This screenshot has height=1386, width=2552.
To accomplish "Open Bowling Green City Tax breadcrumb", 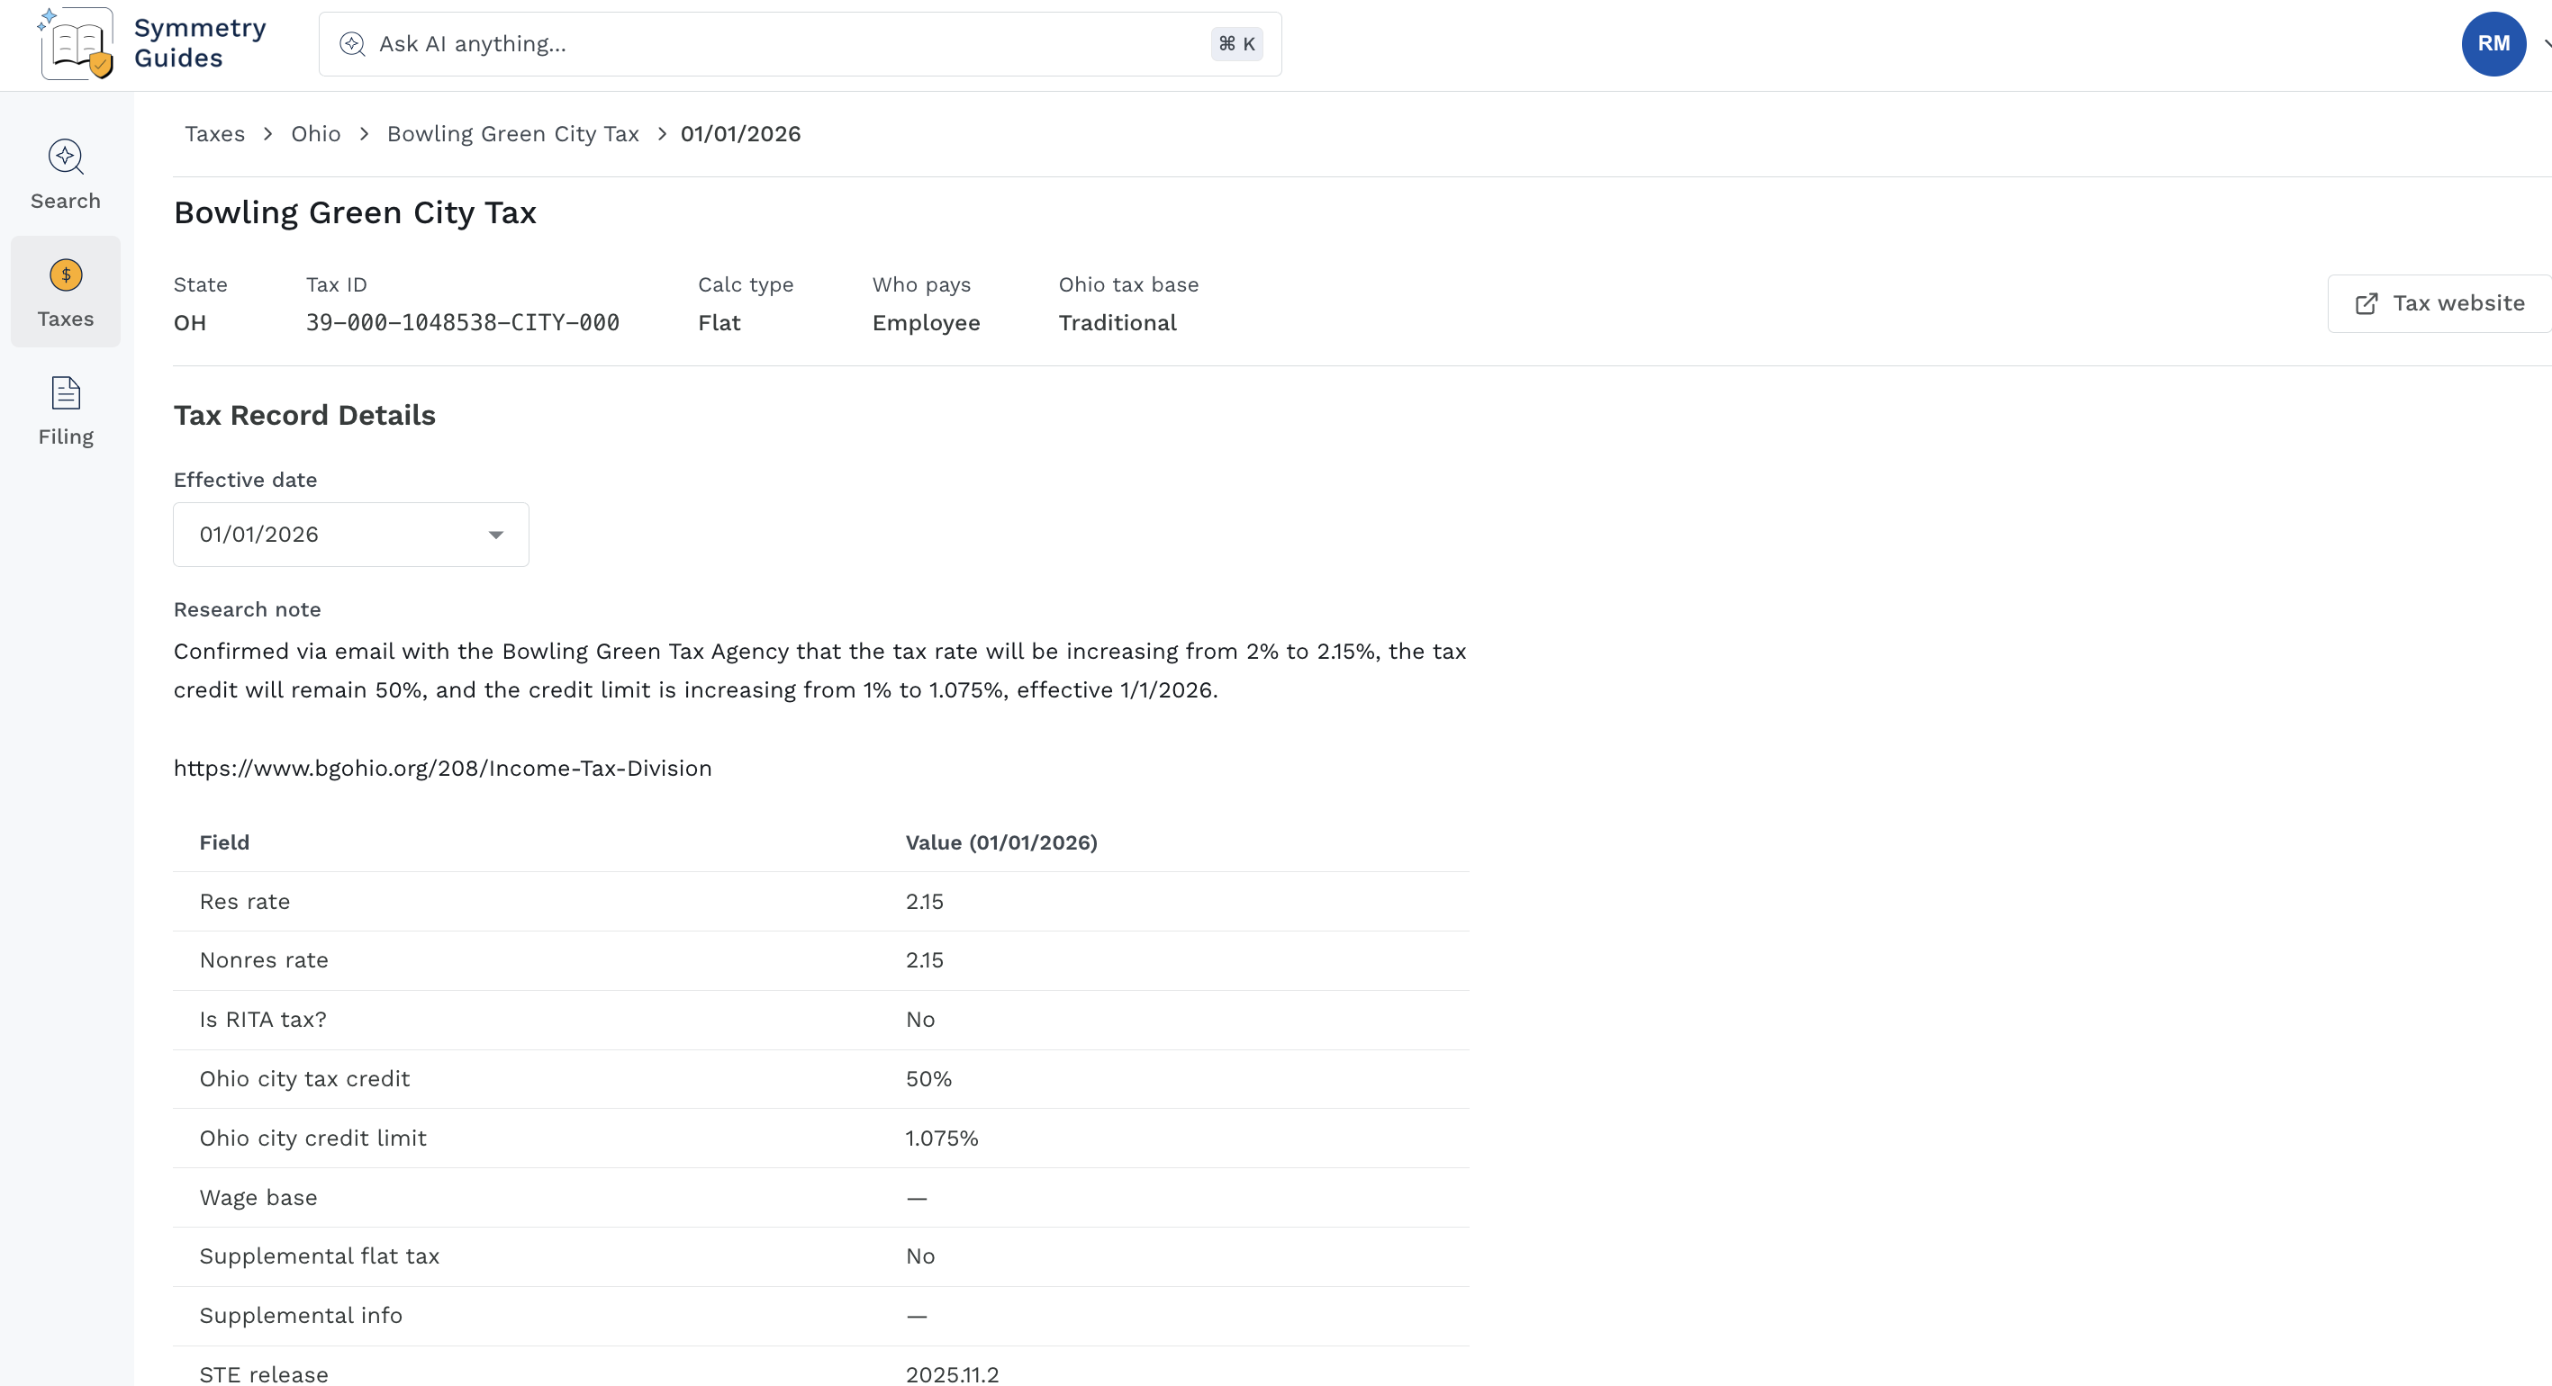I will (512, 133).
